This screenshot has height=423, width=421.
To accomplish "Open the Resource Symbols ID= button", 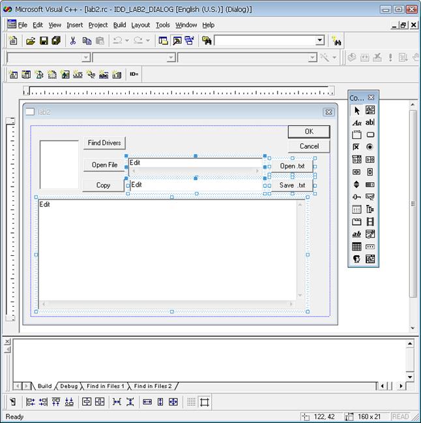I will click(134, 74).
